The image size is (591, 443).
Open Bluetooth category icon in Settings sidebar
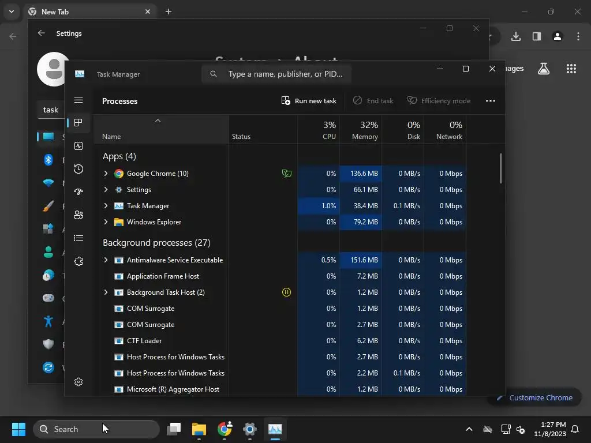pos(48,160)
